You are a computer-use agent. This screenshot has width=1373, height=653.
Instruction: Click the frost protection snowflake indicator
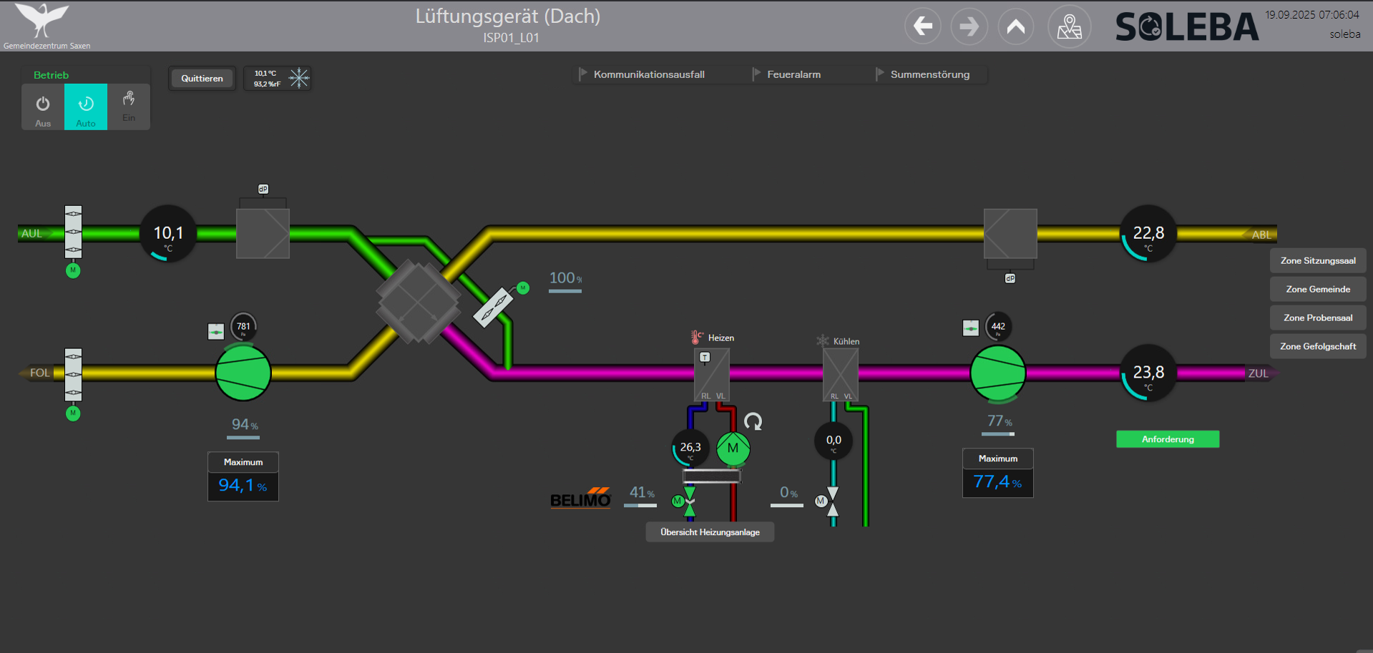click(298, 78)
